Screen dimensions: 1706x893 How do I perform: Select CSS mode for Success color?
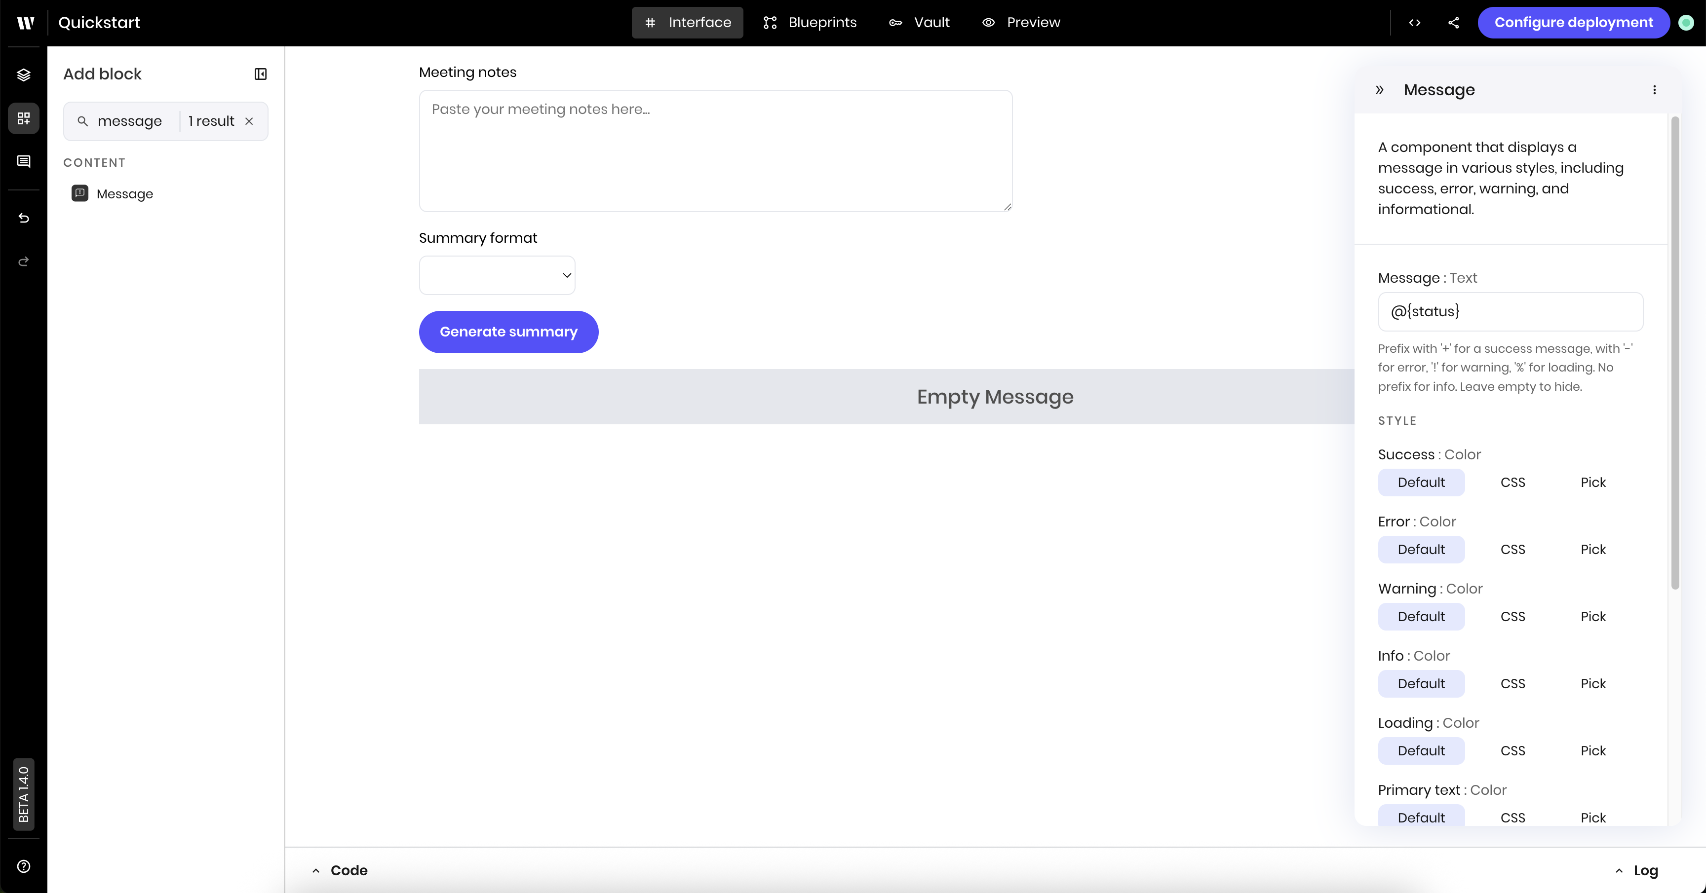pyautogui.click(x=1512, y=483)
